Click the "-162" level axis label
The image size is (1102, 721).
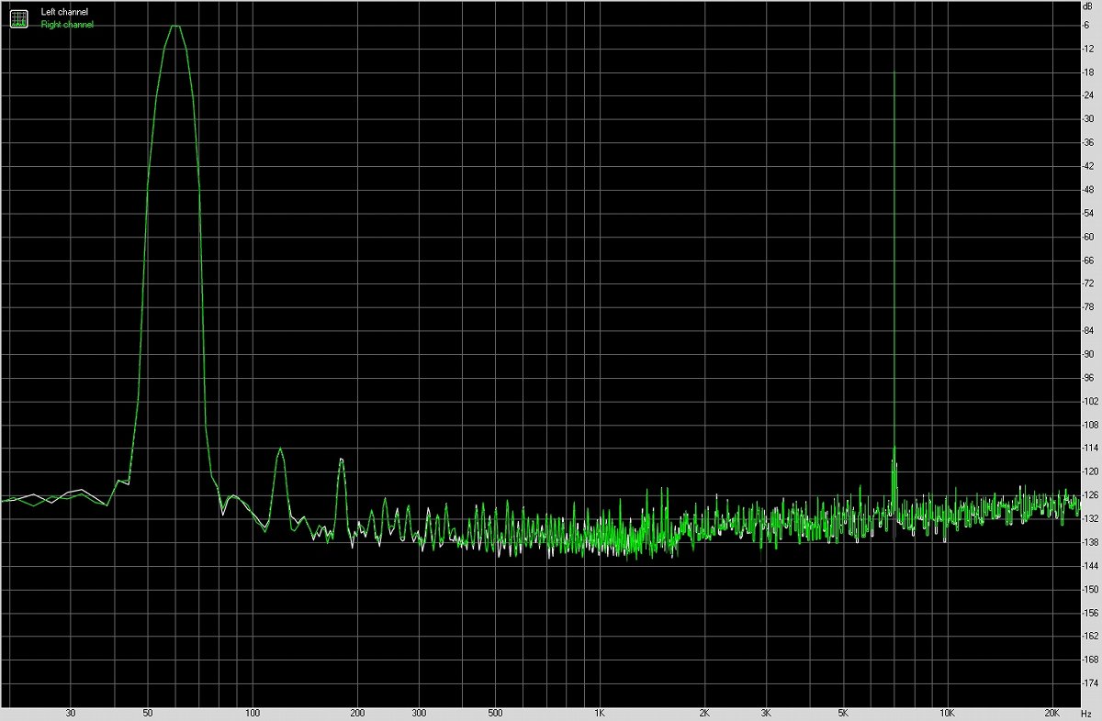pyautogui.click(x=1090, y=638)
